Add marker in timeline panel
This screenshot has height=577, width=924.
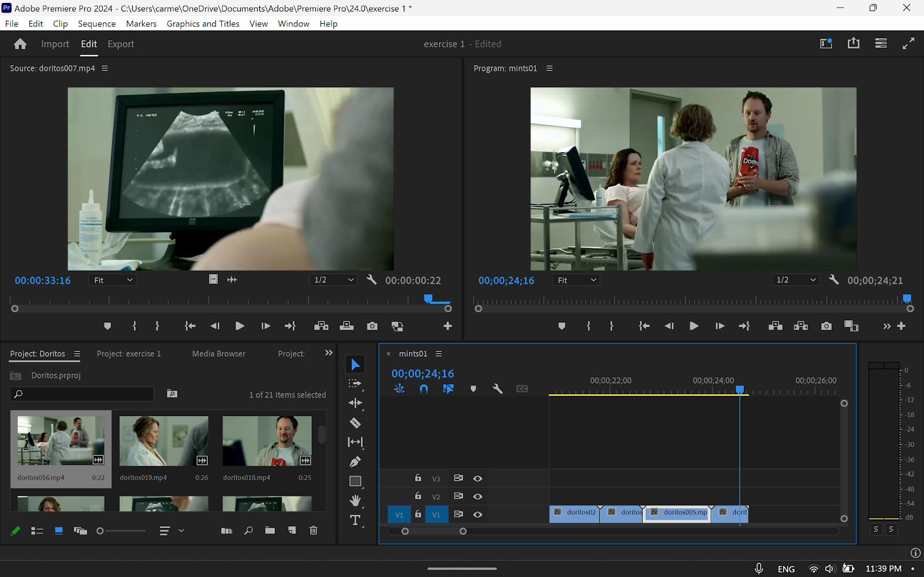pos(473,389)
